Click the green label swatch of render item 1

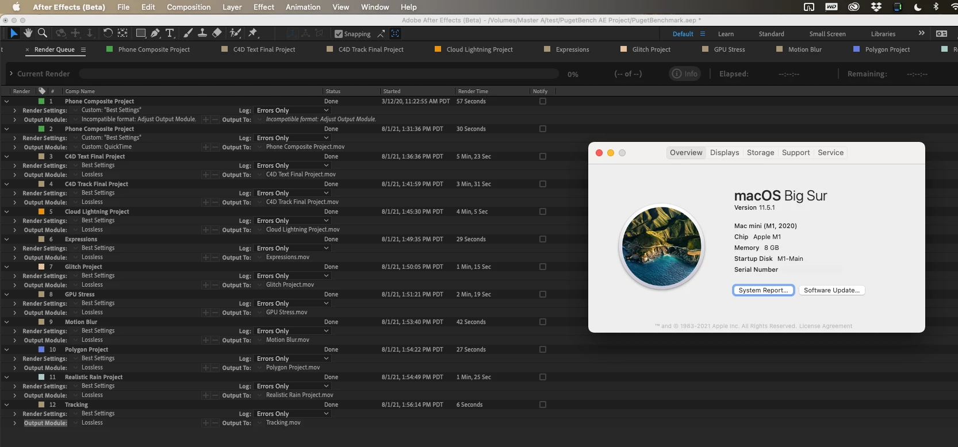click(x=41, y=101)
